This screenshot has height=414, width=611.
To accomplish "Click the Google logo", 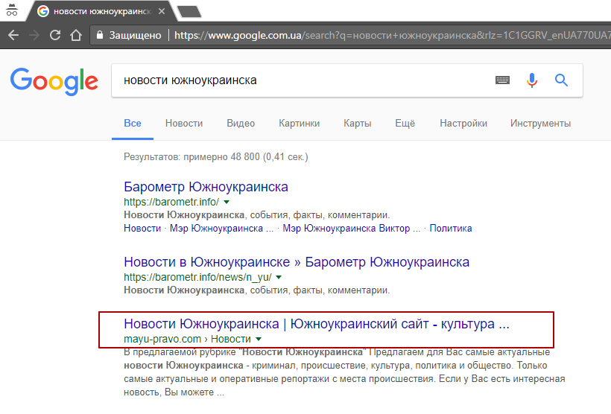I will point(54,81).
